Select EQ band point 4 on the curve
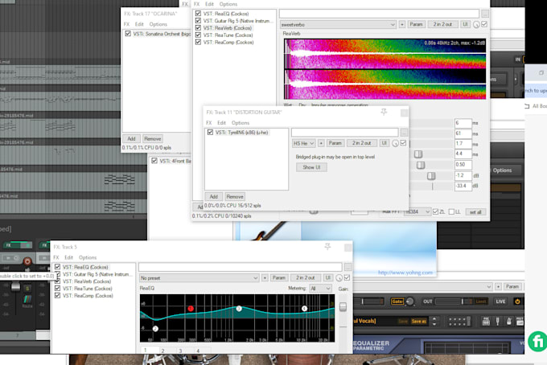 [304, 309]
